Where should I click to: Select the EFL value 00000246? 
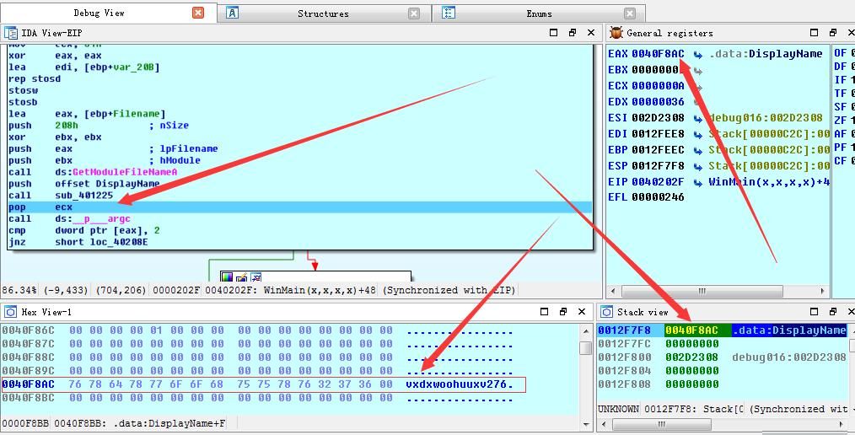point(658,196)
